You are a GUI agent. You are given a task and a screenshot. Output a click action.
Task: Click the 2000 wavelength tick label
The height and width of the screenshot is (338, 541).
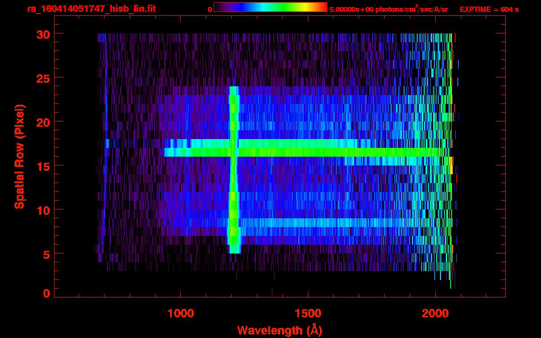[x=435, y=313]
